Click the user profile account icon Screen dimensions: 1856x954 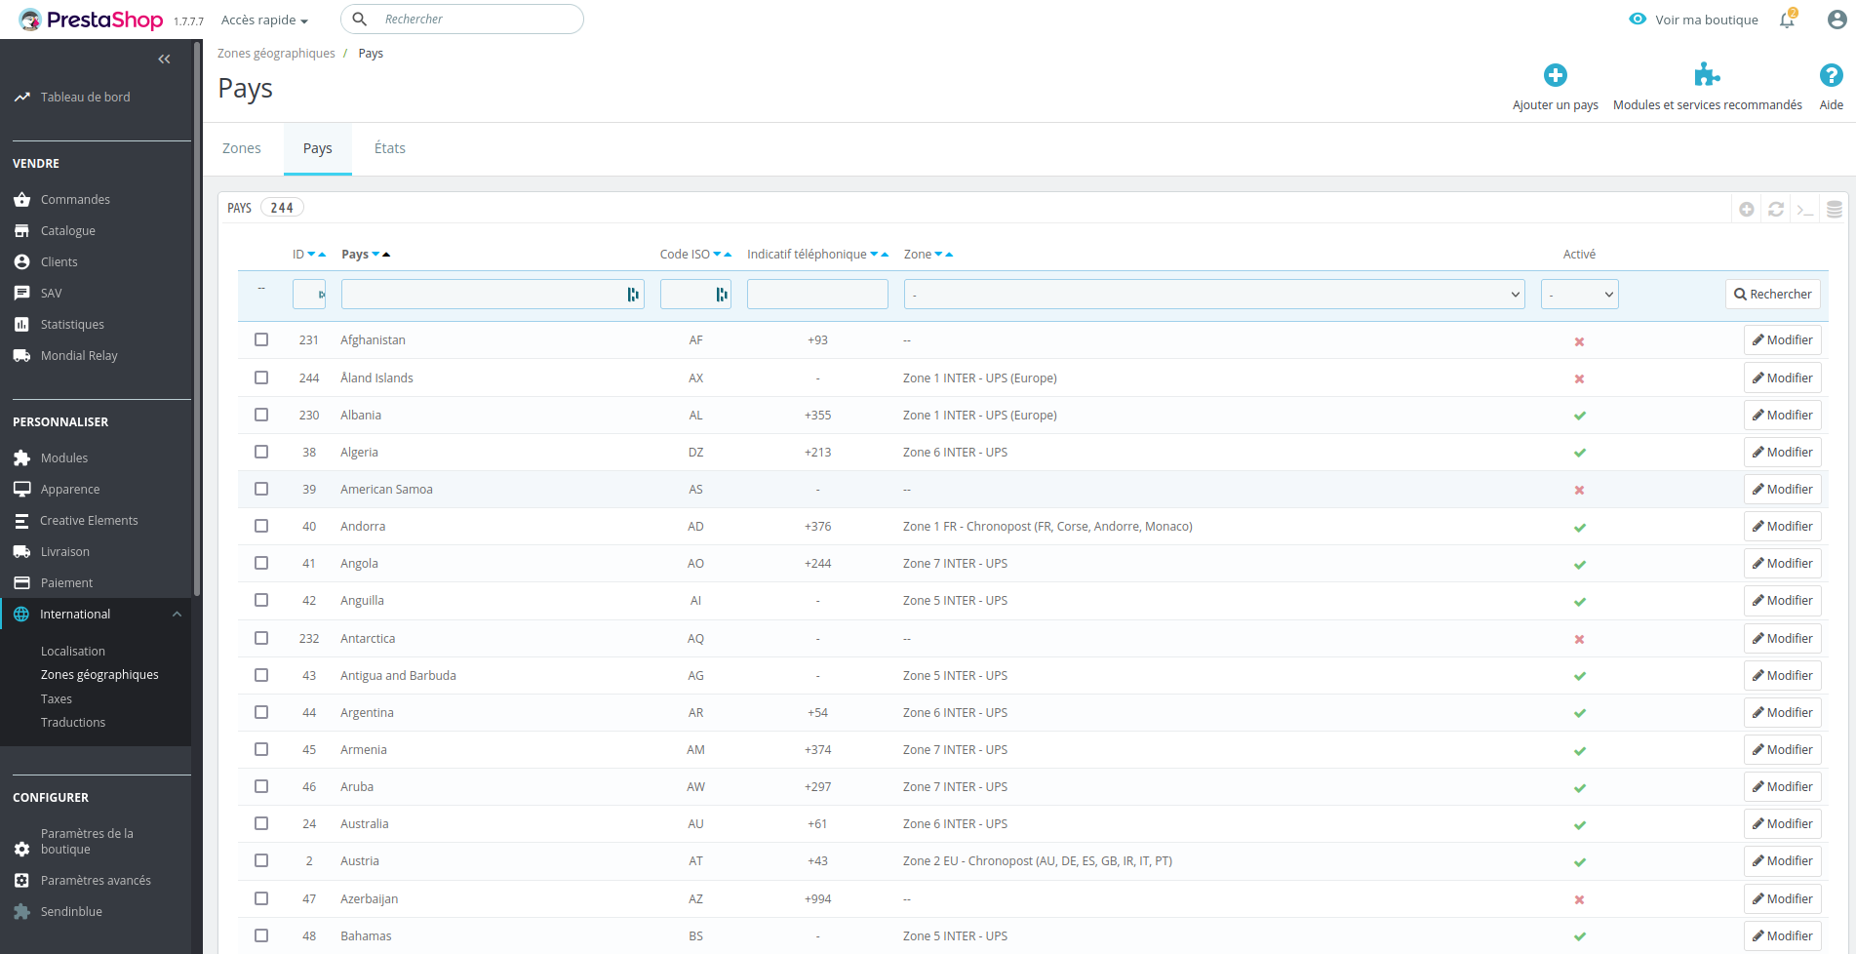[x=1836, y=19]
